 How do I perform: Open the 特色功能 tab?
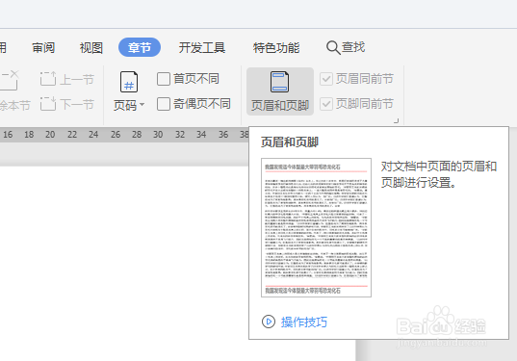(276, 48)
